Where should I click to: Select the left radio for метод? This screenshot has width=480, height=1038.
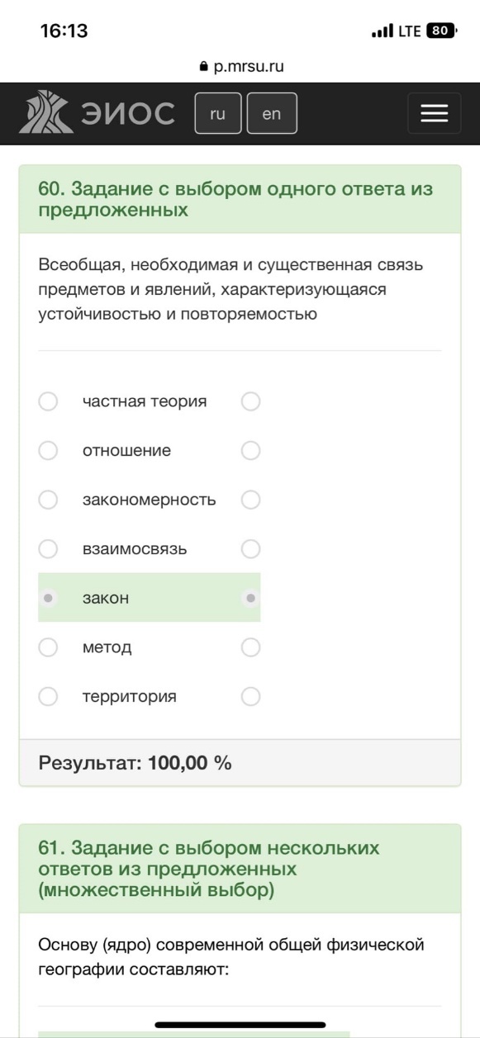(49, 647)
